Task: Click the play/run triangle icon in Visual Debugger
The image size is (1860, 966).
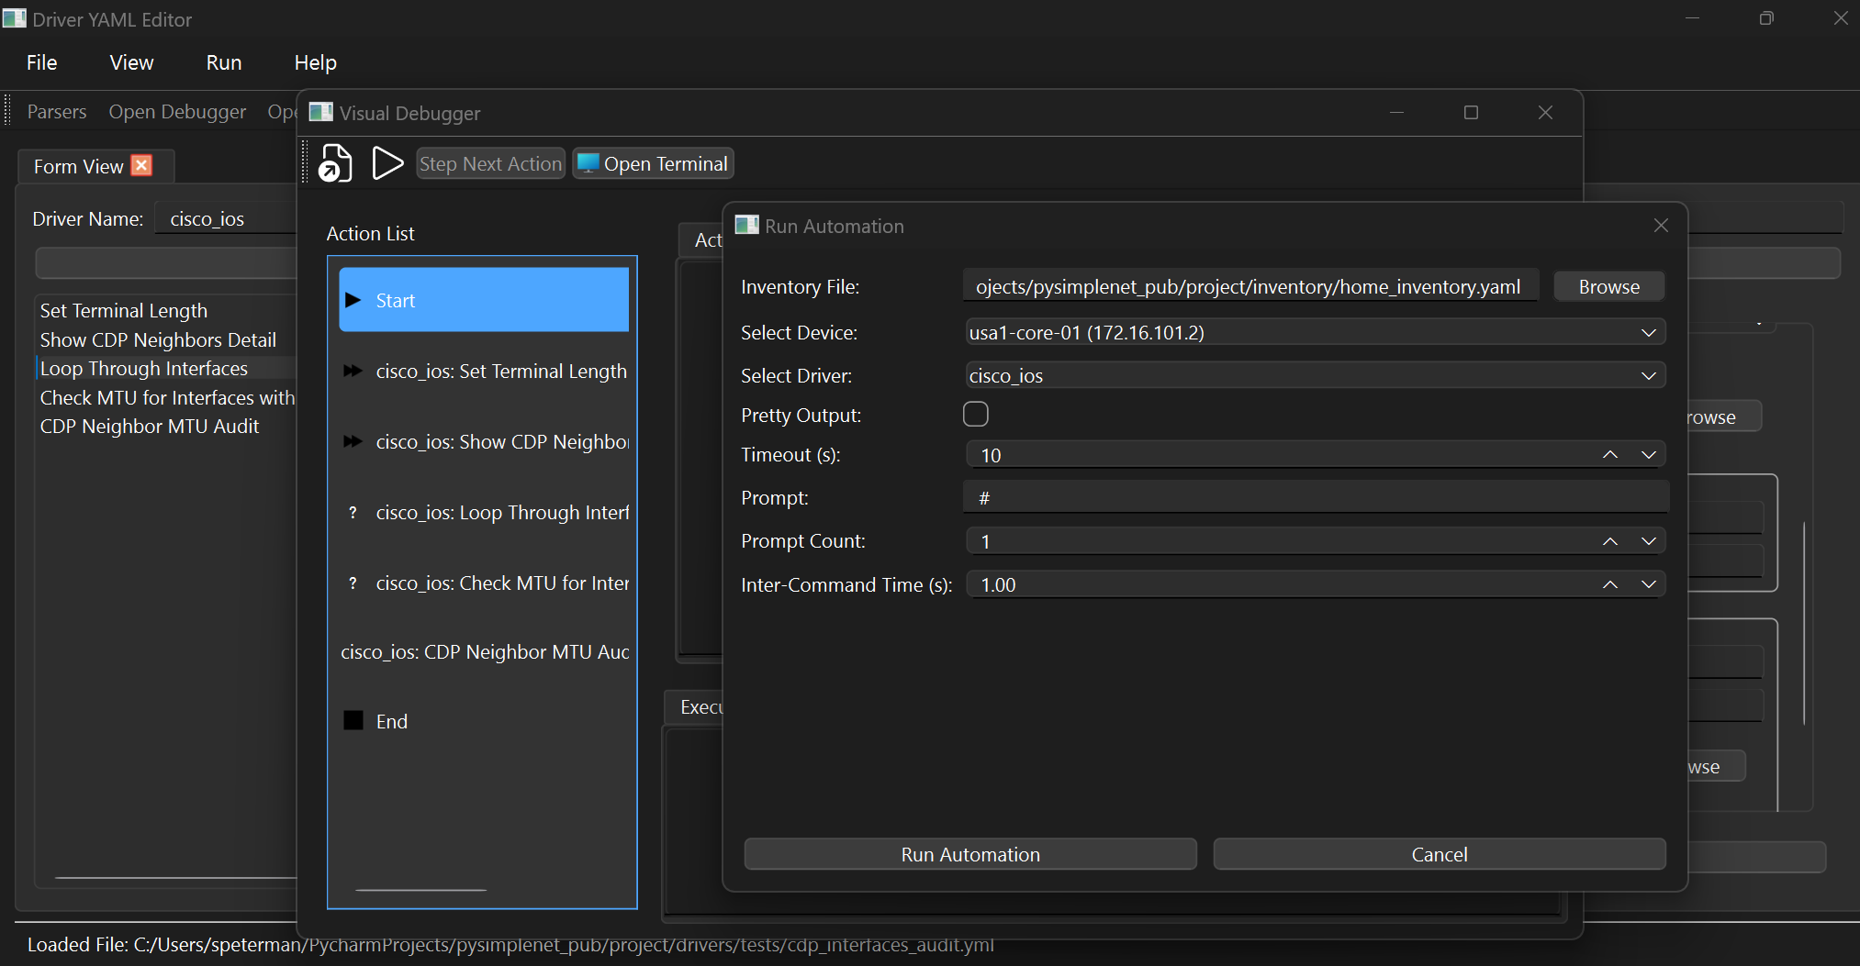Action: coord(387,163)
